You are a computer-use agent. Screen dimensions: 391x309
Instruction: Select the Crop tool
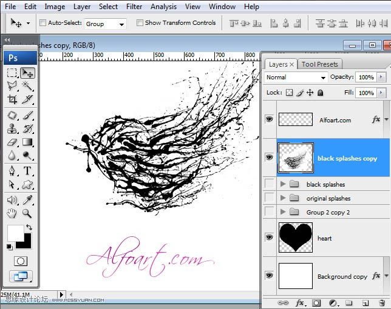tap(12, 100)
